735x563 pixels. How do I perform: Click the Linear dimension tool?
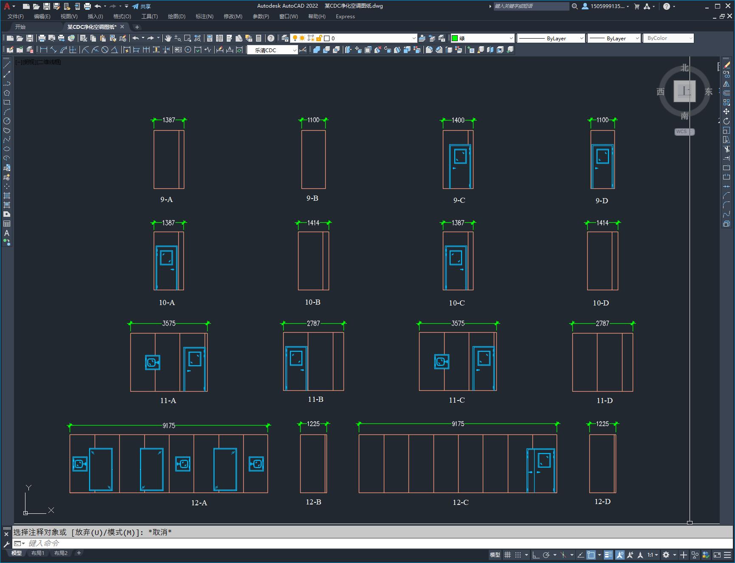tap(44, 50)
